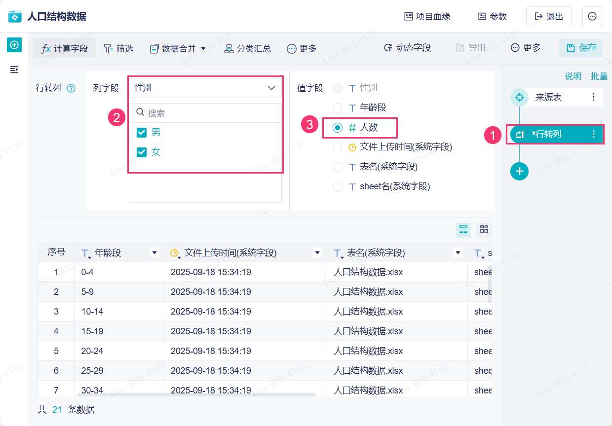
Task: Click the collapse list icon in left sidebar
Action: click(14, 70)
